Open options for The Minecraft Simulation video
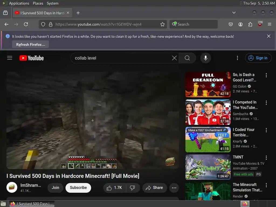The width and height of the screenshot is (276, 207). point(266,185)
